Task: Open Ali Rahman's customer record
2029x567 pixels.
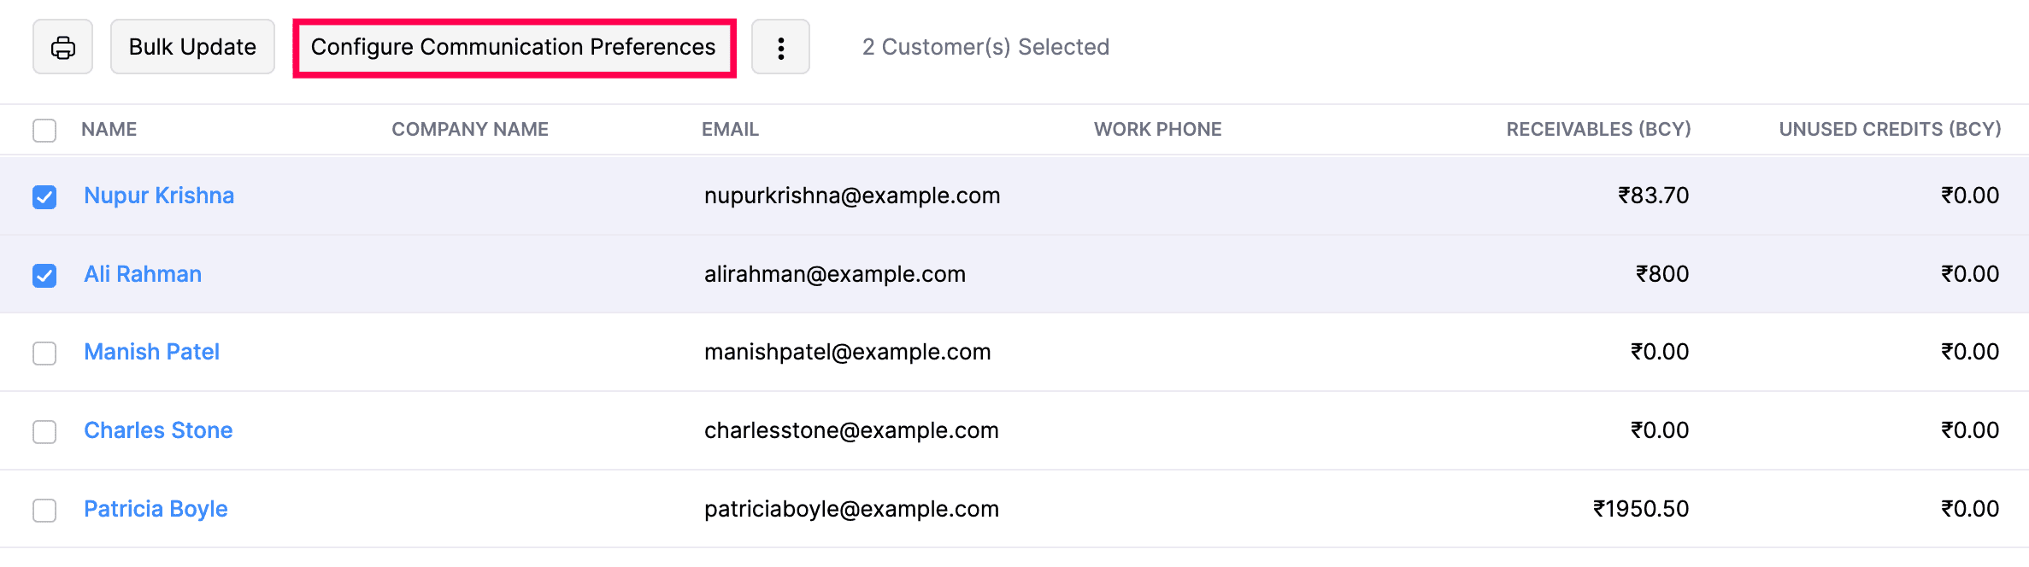Action: 142,274
